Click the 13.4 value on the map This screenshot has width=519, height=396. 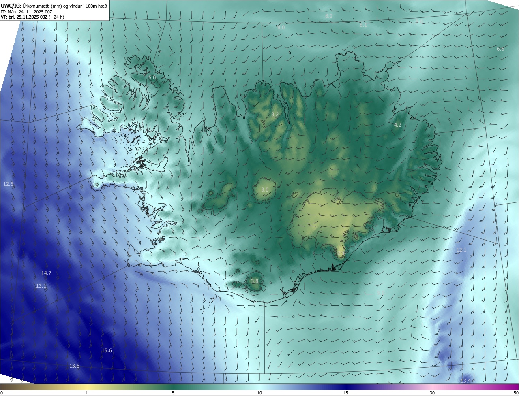coord(465,381)
